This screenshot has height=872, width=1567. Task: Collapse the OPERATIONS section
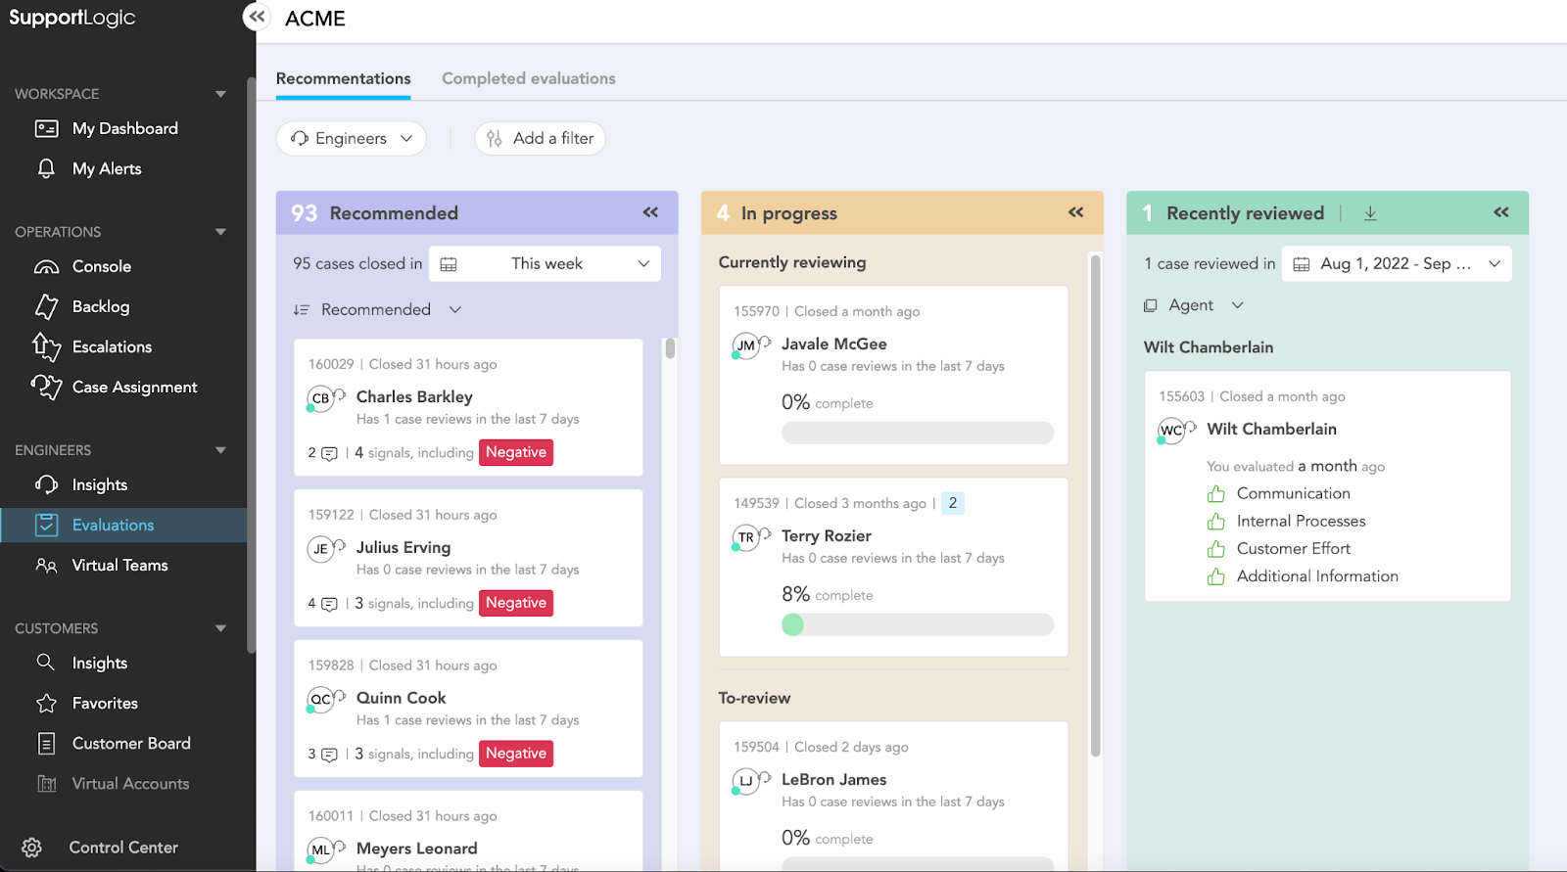pyautogui.click(x=220, y=232)
